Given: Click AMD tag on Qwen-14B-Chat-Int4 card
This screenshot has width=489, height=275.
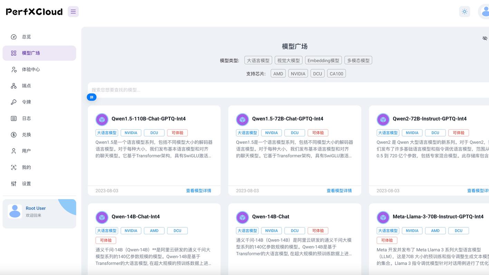Looking at the screenshot, I should tap(154, 231).
